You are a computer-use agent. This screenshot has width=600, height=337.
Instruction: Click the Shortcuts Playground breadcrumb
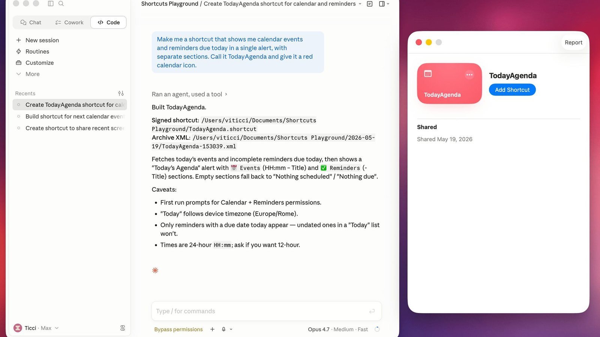pos(169,4)
